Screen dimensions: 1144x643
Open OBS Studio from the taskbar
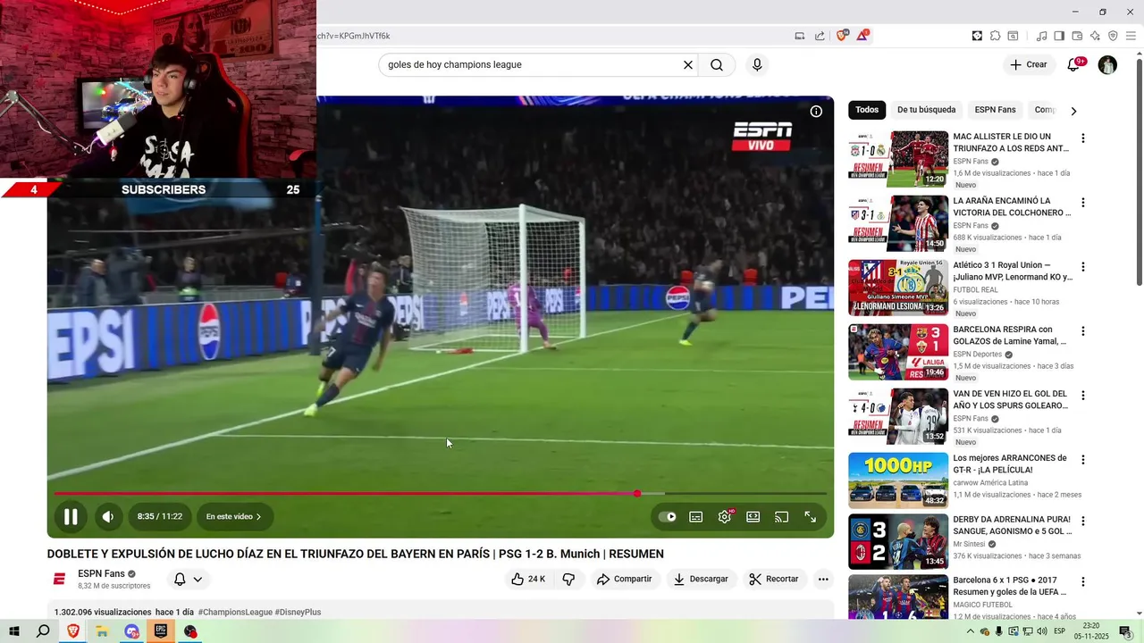point(190,631)
